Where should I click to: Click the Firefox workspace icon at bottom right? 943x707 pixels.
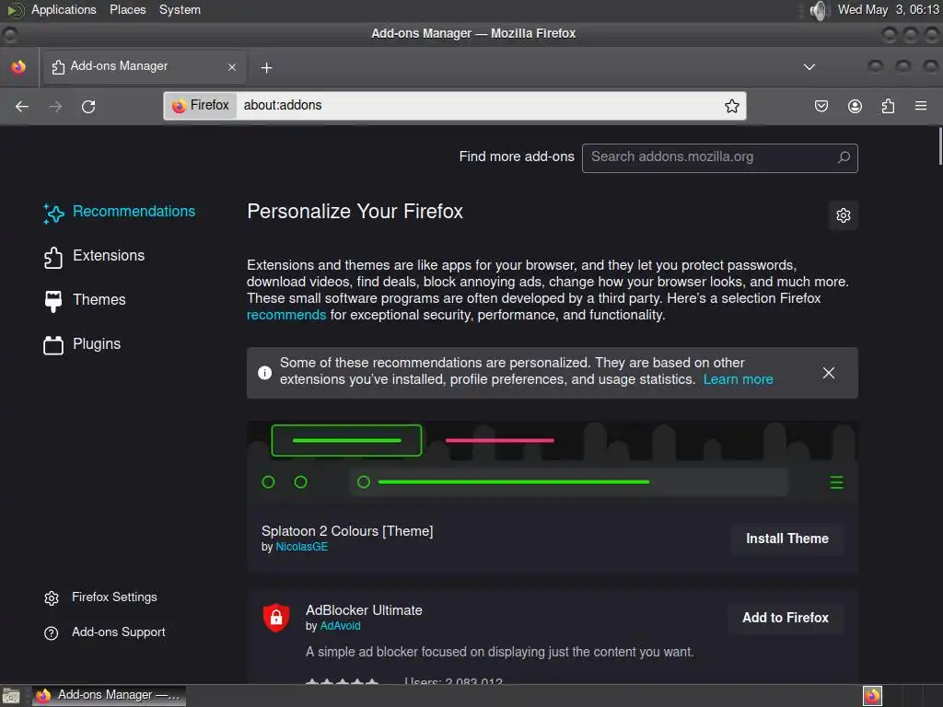click(872, 696)
